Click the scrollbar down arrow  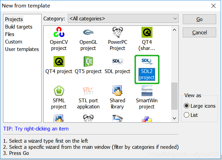[175, 118]
